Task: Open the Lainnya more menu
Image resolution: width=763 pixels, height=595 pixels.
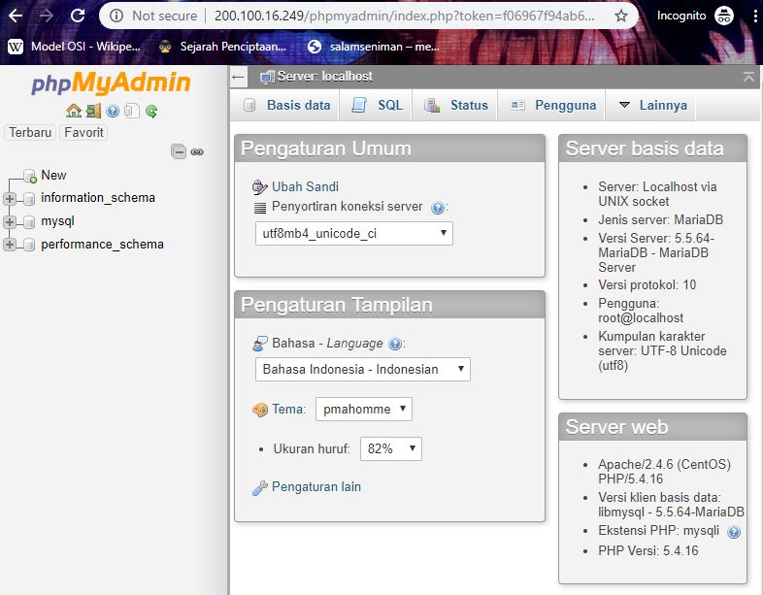Action: point(652,105)
